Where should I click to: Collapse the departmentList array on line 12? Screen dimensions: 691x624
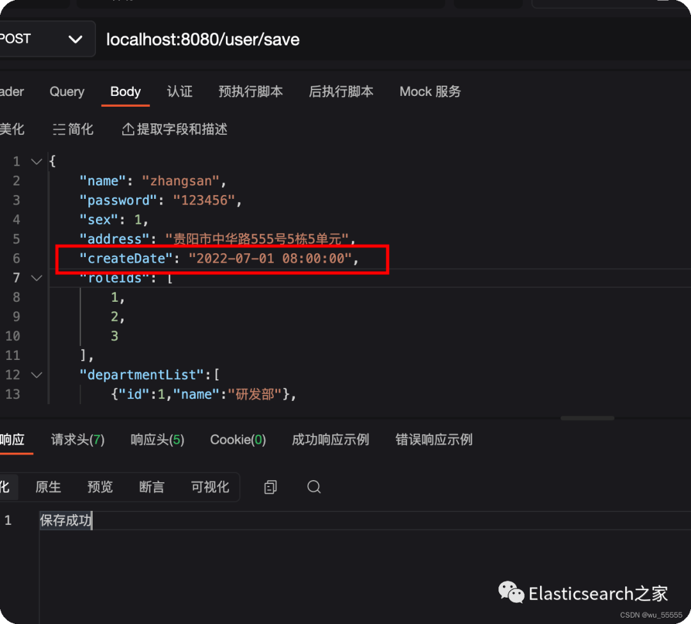[x=36, y=375]
